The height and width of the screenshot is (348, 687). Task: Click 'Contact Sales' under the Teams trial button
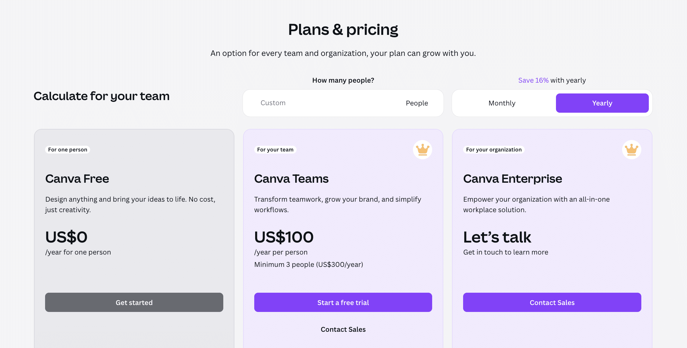(343, 329)
